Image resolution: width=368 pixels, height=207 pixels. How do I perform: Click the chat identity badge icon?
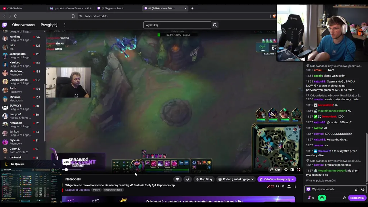(x=308, y=189)
